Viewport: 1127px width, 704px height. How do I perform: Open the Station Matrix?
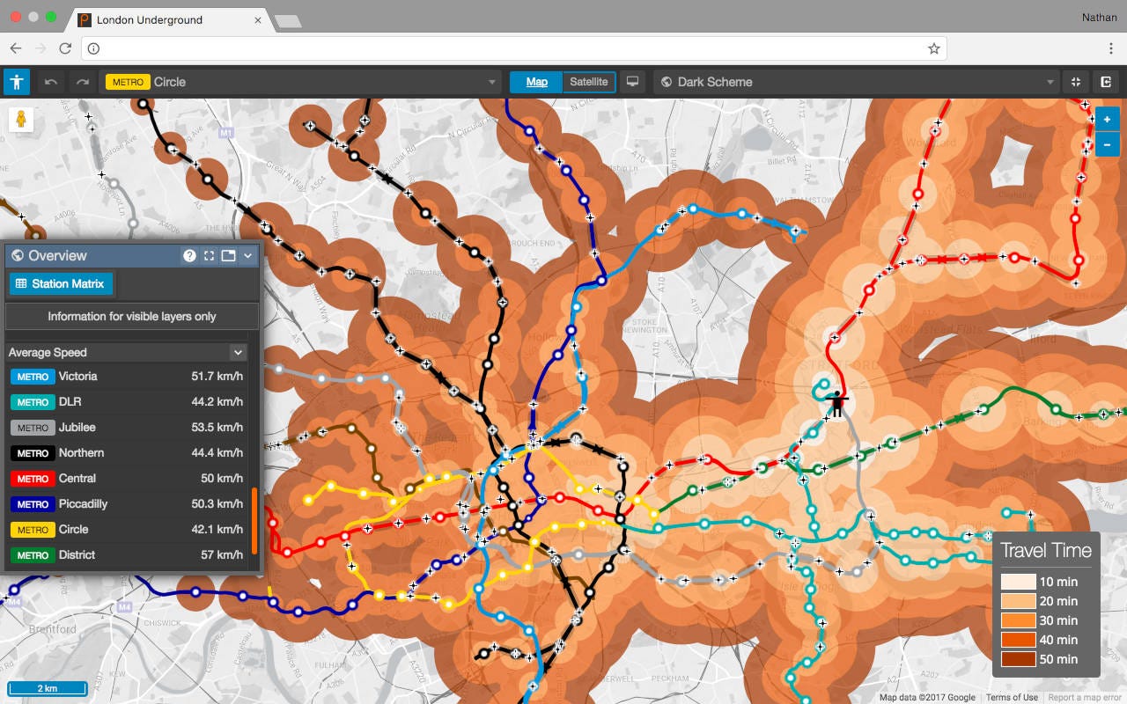click(x=61, y=283)
